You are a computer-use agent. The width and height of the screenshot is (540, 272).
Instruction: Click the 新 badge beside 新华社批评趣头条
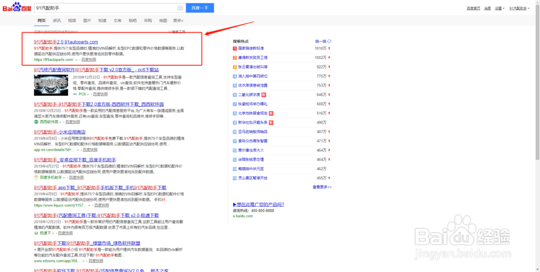click(271, 123)
